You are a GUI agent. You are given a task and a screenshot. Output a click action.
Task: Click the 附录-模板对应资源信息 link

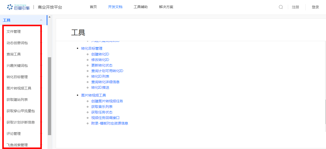coord(110,123)
